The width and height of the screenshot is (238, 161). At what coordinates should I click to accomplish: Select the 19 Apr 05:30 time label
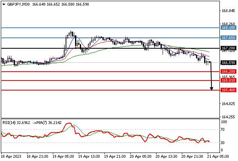pos(63,157)
